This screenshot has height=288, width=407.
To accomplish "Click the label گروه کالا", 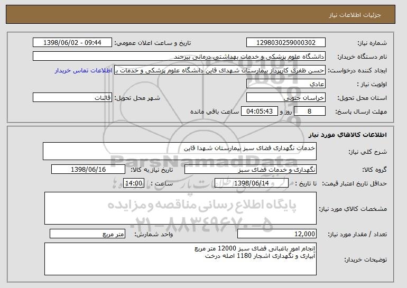I will point(374,170).
